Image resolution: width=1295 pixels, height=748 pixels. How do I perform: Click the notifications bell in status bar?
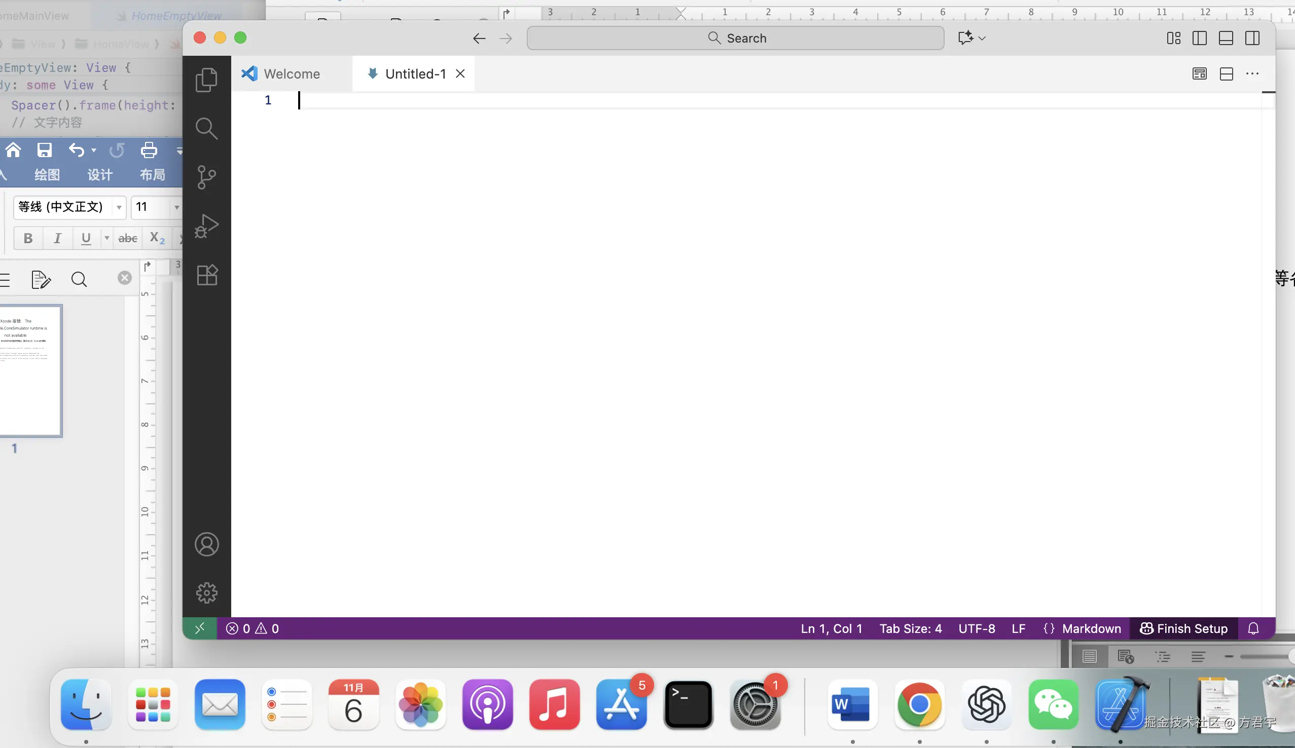[x=1253, y=628]
